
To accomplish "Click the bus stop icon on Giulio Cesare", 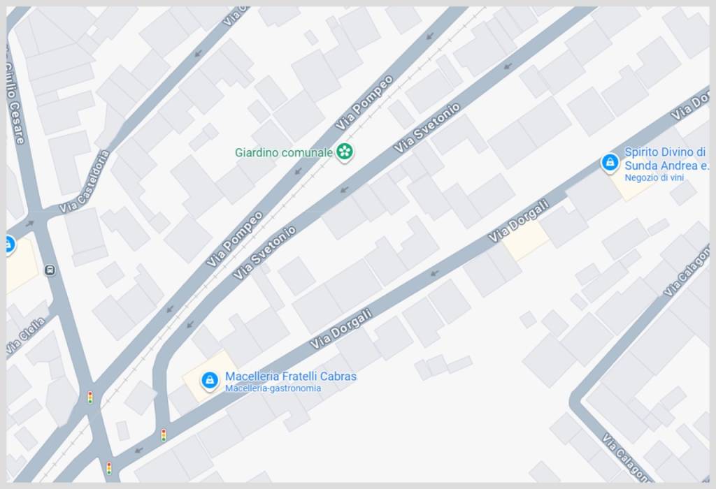I will (x=50, y=270).
